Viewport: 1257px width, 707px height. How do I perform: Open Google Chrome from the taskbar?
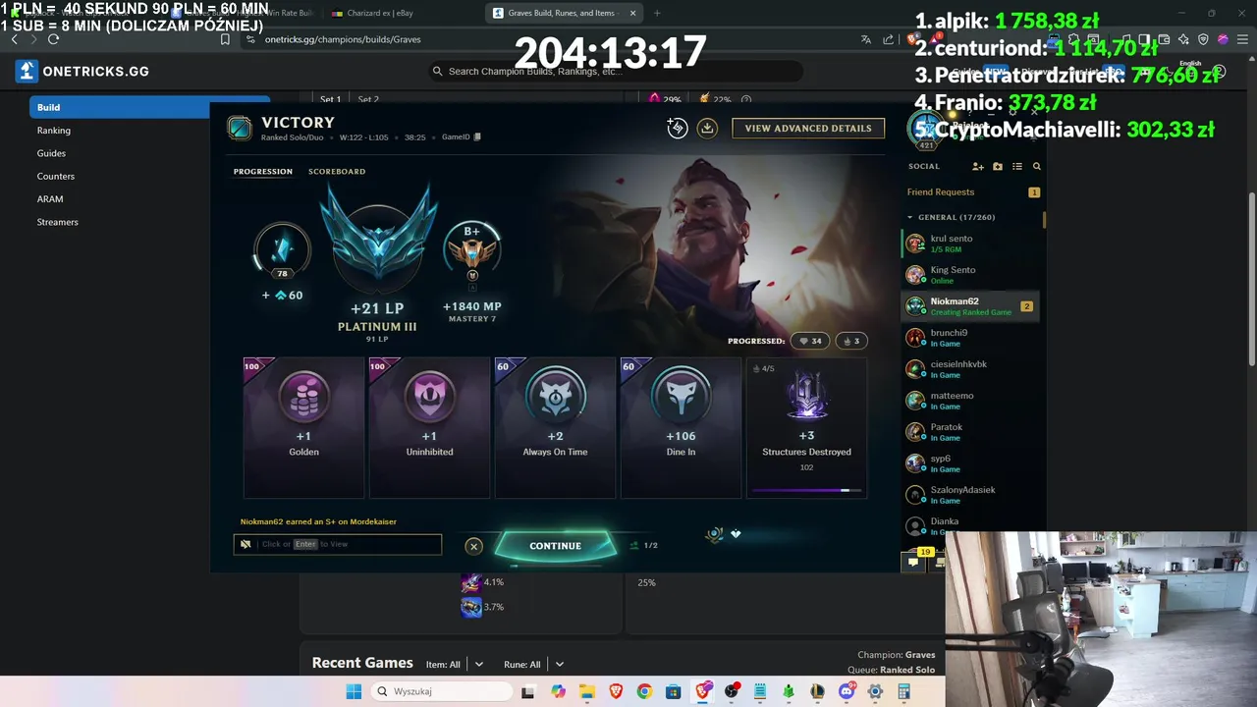click(x=644, y=691)
